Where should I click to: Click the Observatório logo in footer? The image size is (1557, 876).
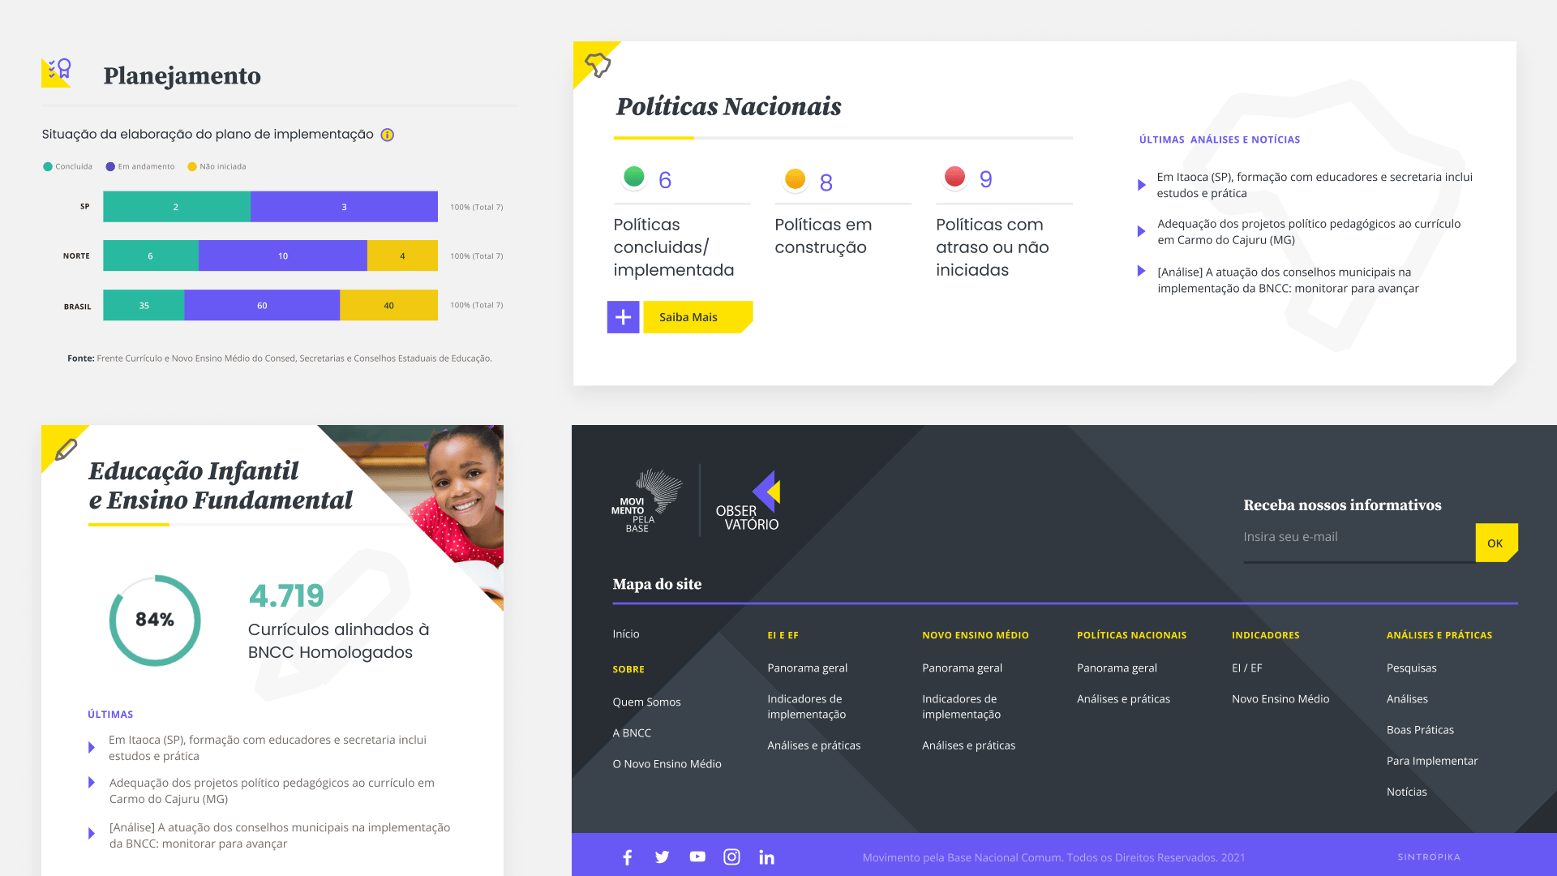click(x=748, y=501)
